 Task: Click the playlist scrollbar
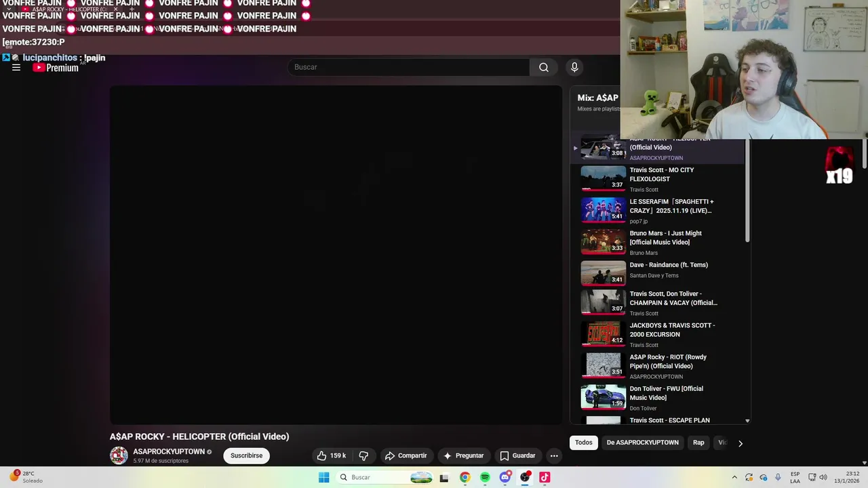[x=747, y=190]
